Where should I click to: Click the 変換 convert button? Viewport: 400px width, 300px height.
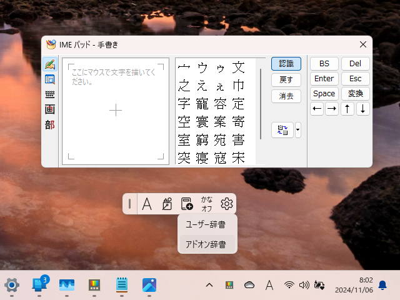[x=356, y=94]
